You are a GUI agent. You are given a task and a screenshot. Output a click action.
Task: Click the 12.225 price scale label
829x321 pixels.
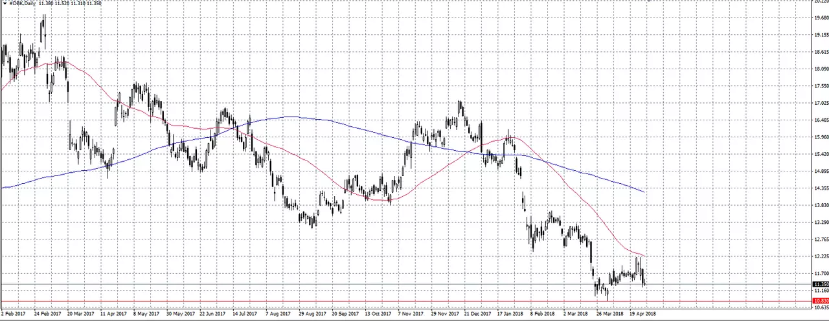[x=821, y=256]
